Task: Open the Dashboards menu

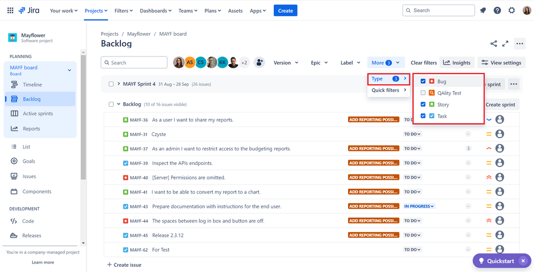Action: pos(156,11)
